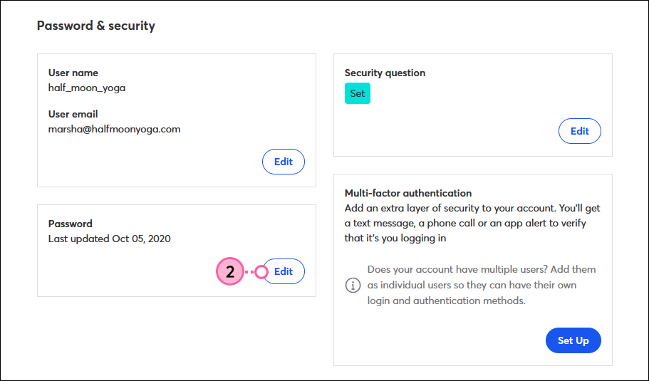The width and height of the screenshot is (649, 381).
Task: Edit the user name and email
Action: (x=284, y=162)
